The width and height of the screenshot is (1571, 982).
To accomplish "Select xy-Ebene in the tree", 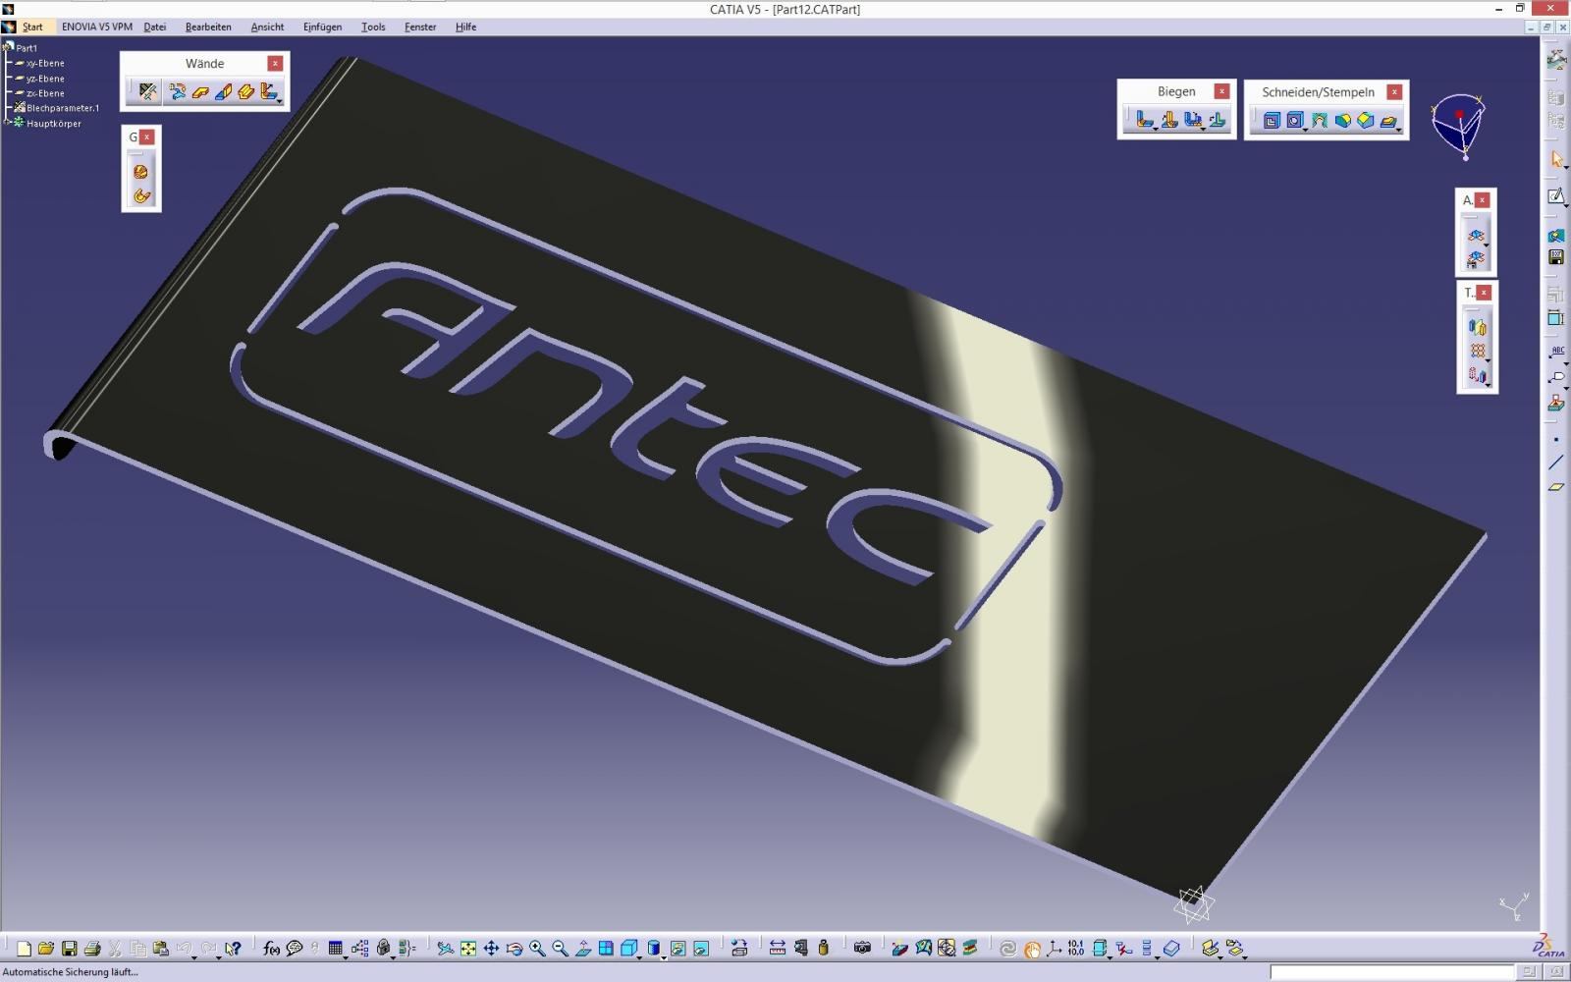I will 45,63.
